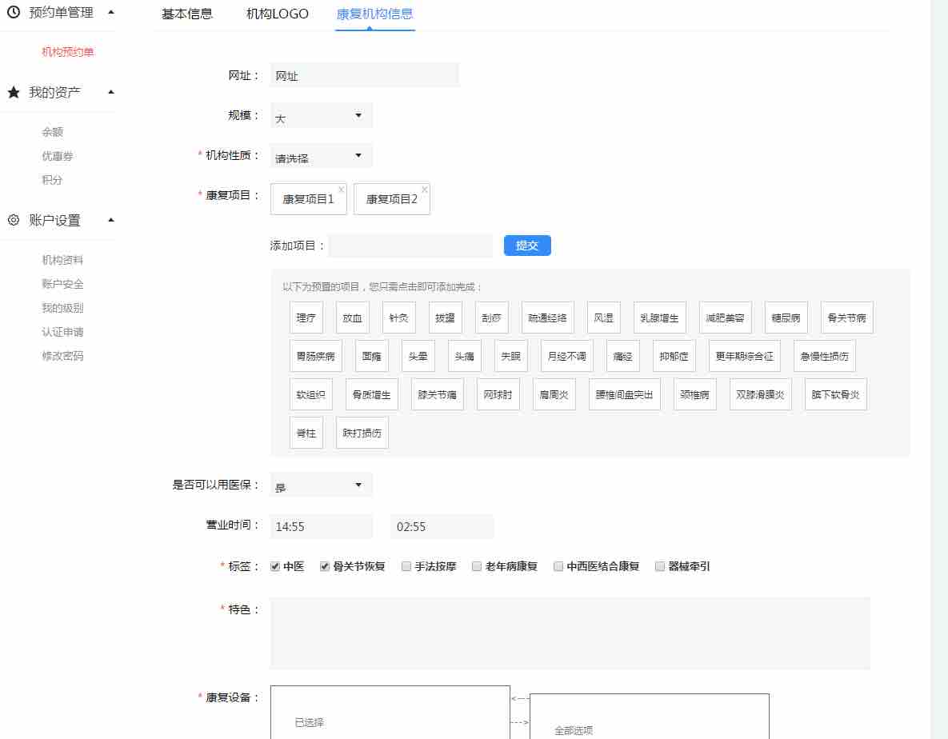Open the 机构性质 dropdown
Image resolution: width=948 pixels, height=739 pixels.
(x=321, y=156)
